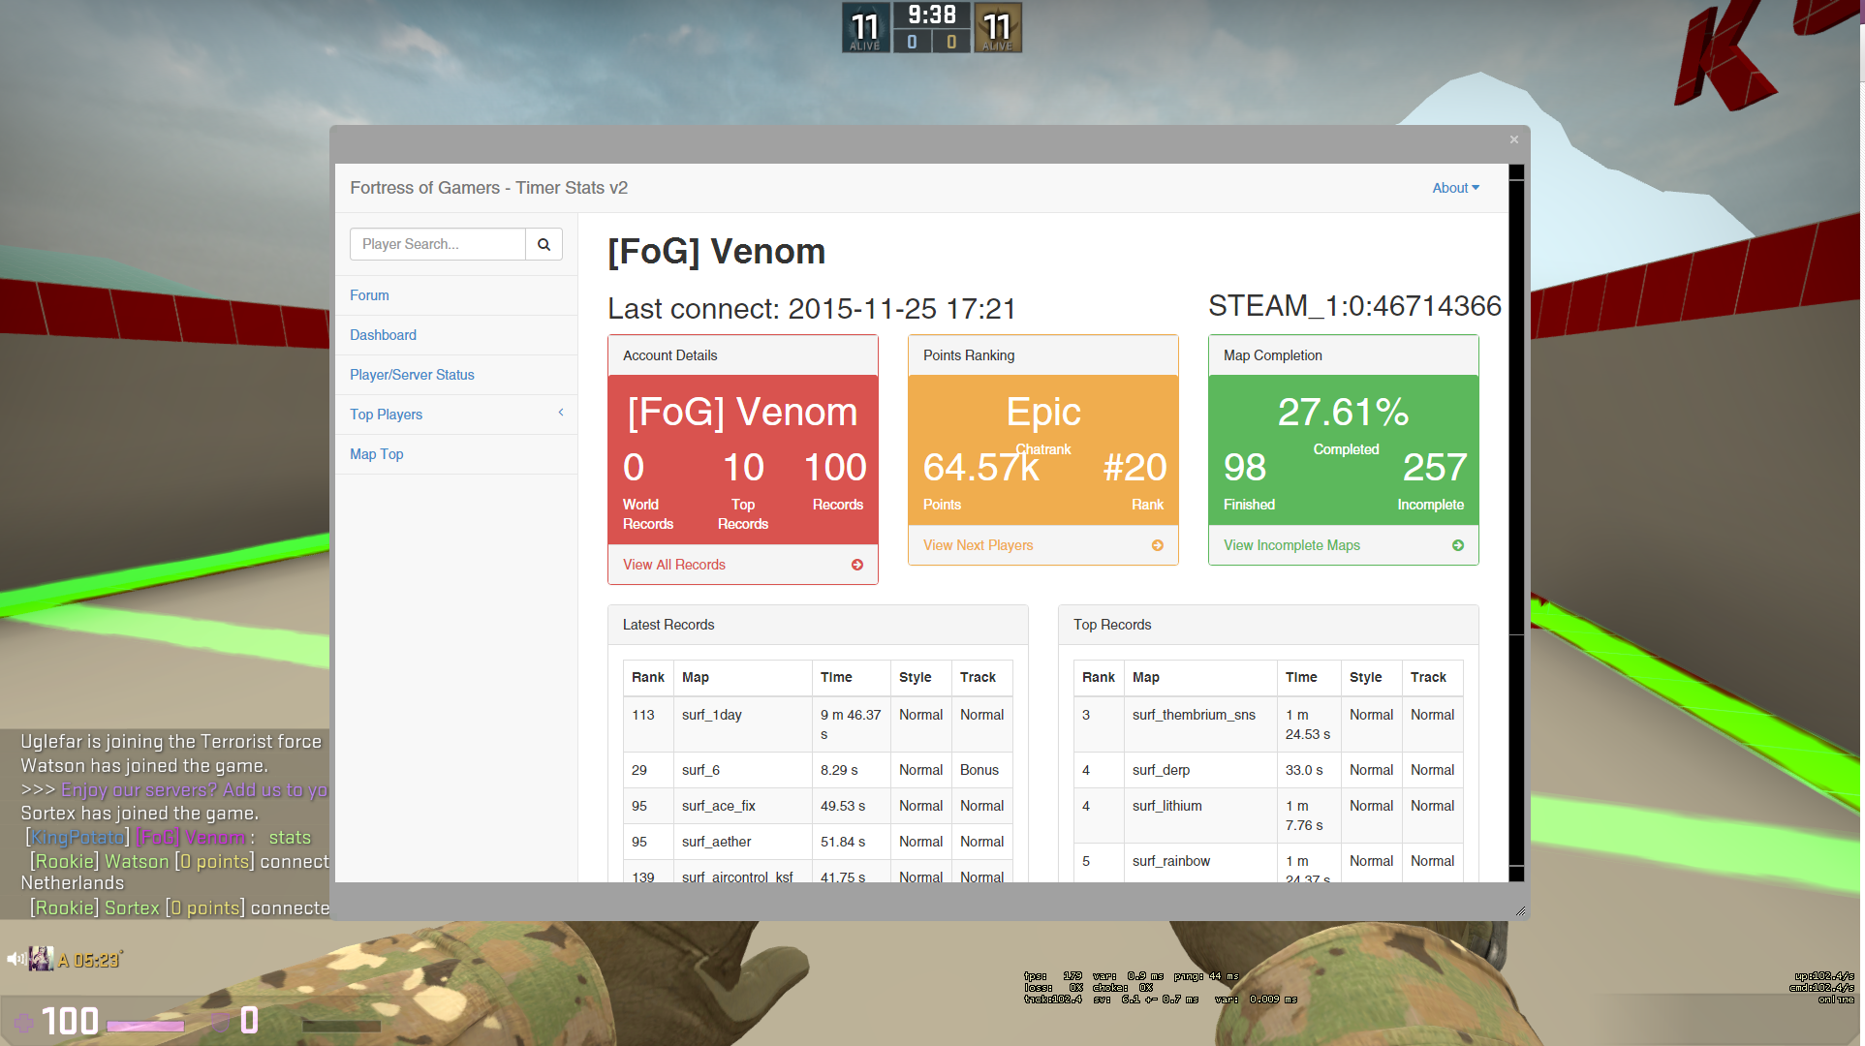Click the green arrow icon beside View Incomplete Maps

tap(1457, 545)
